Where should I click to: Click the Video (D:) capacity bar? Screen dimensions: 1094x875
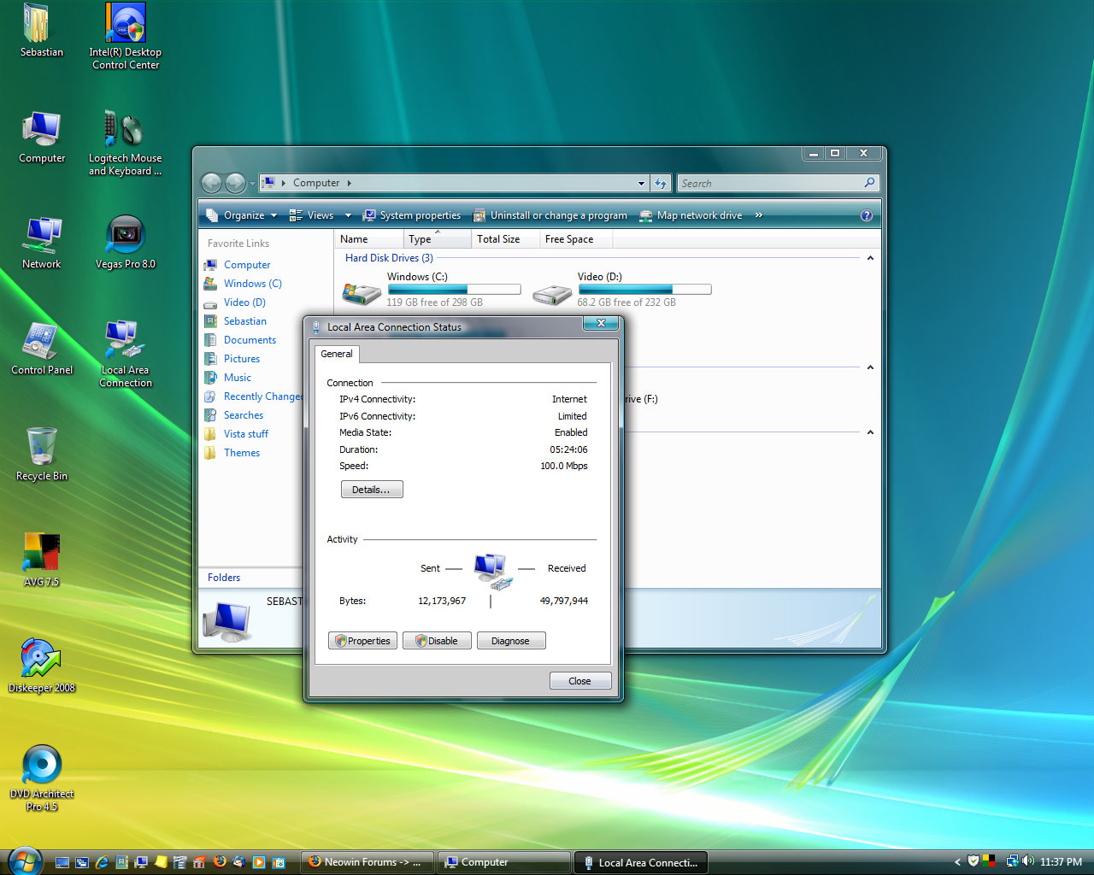point(644,290)
